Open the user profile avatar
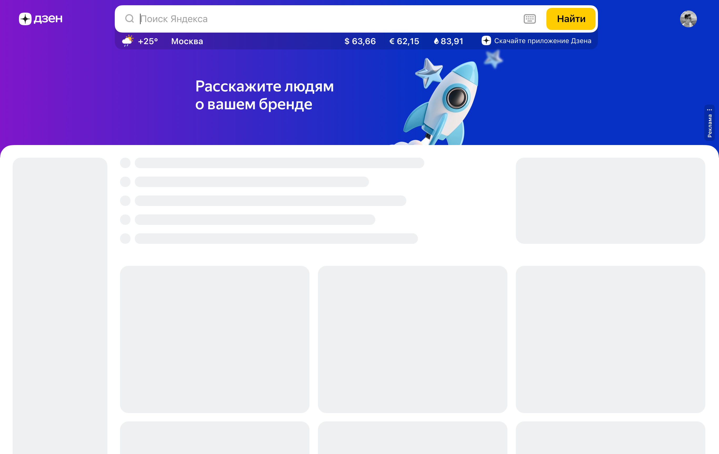The height and width of the screenshot is (454, 719). (x=688, y=19)
